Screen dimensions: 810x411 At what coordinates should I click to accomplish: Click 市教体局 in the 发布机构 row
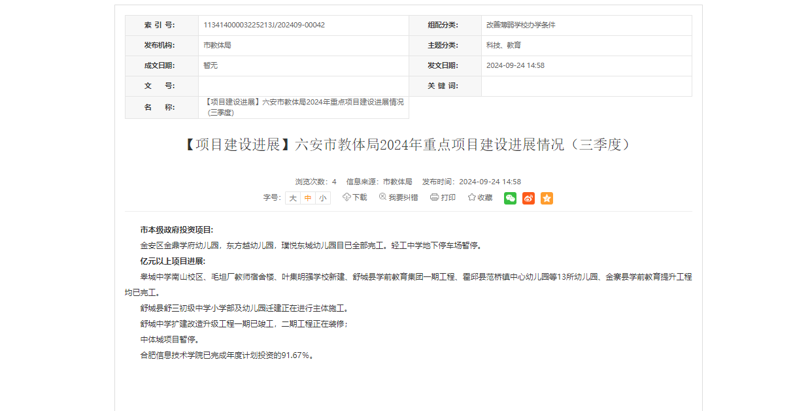pyautogui.click(x=217, y=46)
